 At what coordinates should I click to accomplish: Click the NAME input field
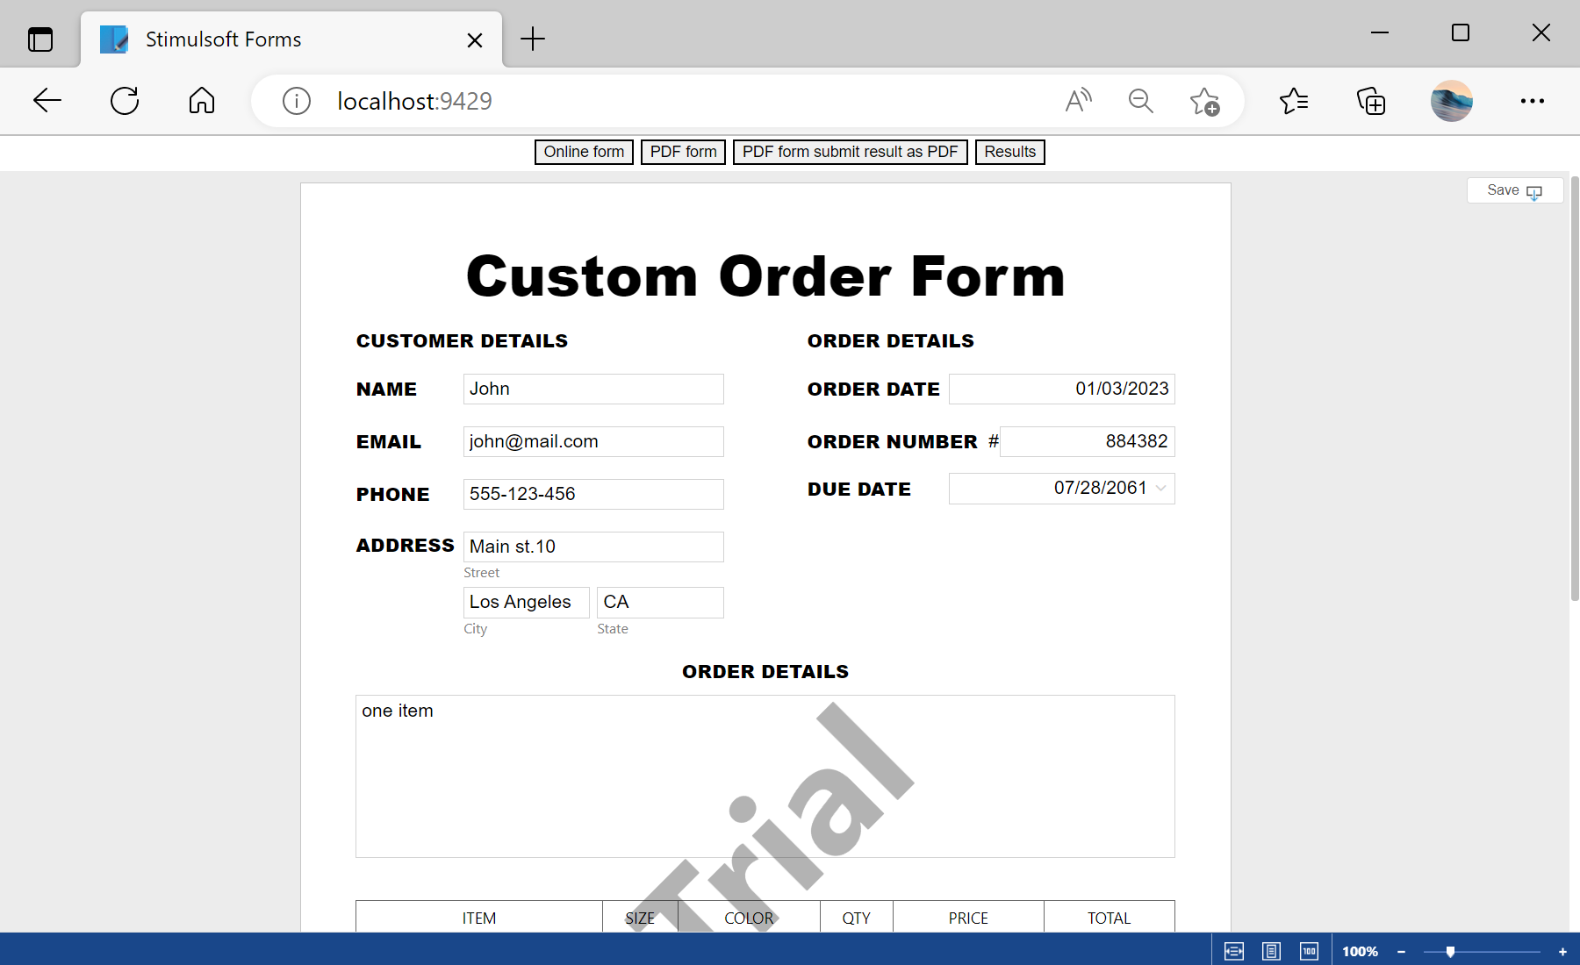point(593,389)
